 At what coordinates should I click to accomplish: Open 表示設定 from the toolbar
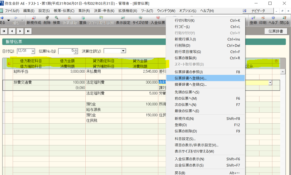[123, 20]
